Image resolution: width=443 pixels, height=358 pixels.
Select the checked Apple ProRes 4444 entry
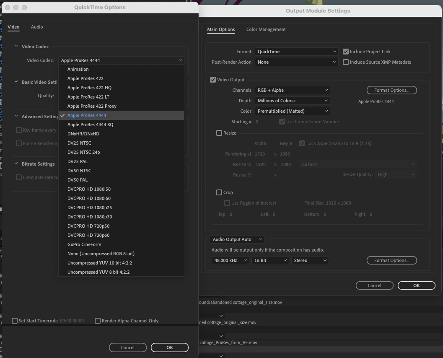click(121, 115)
